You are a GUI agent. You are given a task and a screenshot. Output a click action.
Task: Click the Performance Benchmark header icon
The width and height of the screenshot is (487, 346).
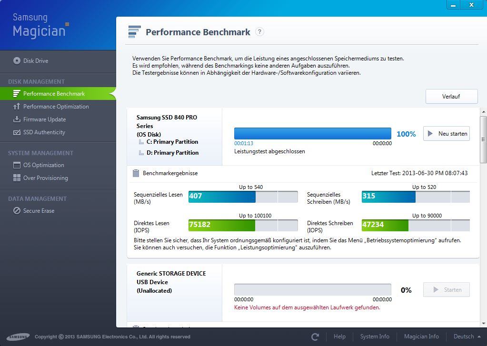pos(134,32)
